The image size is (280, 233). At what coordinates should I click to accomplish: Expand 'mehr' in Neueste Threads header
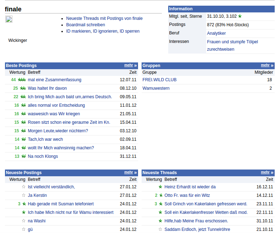click(265, 172)
